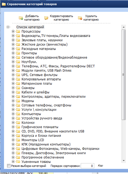Screen dimensions: 128x174
Task: Click the Порядок сортировки input field
Action: (87, 166)
